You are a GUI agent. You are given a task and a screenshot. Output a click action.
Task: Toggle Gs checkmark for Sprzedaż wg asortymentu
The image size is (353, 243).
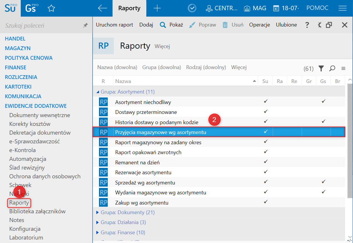pos(323,182)
